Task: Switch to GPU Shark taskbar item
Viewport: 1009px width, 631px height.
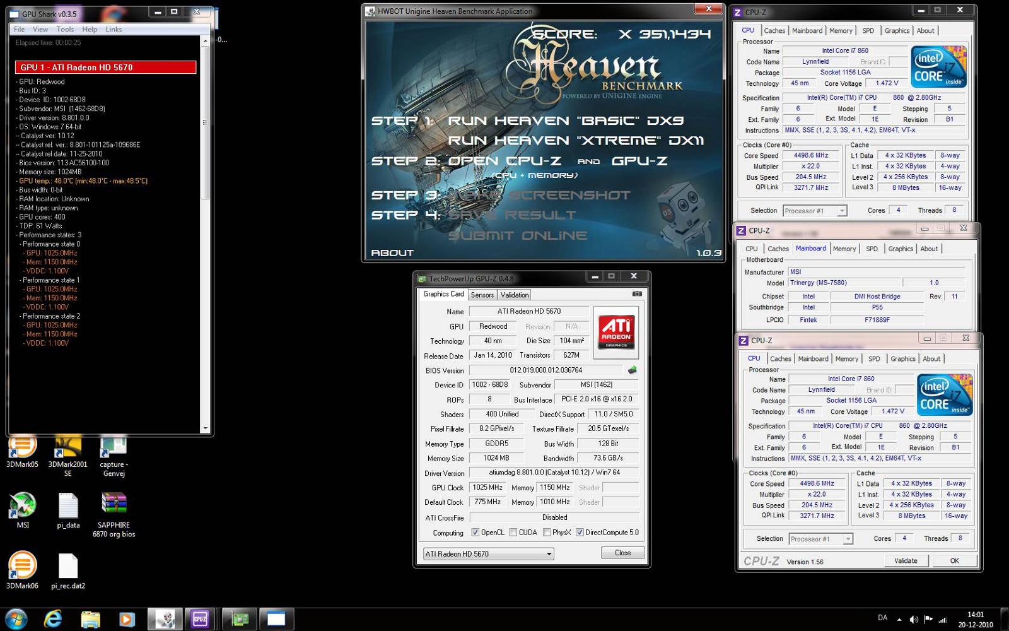Action: pos(276,619)
